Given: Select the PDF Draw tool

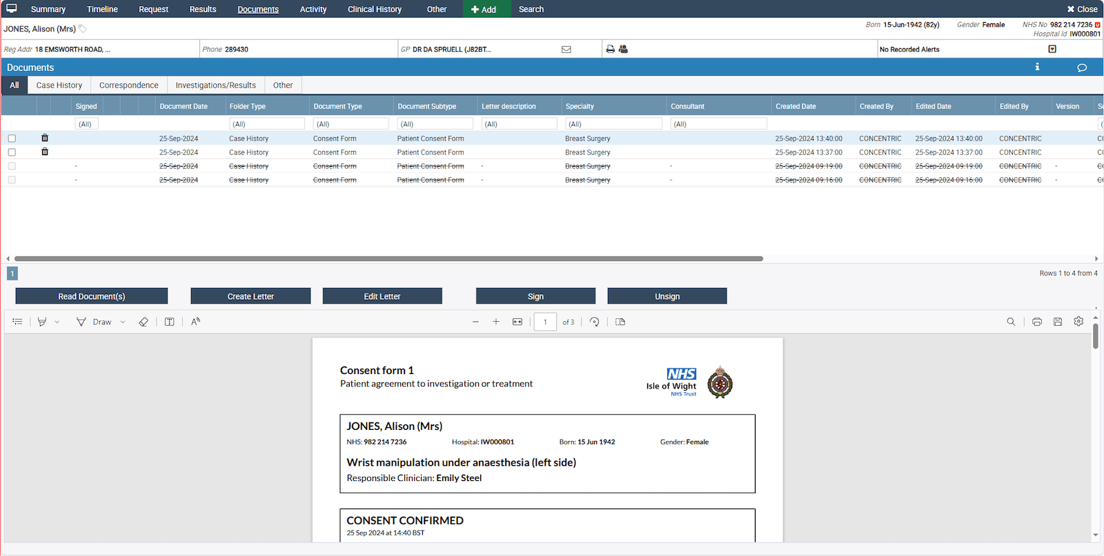Looking at the screenshot, I should 94,322.
